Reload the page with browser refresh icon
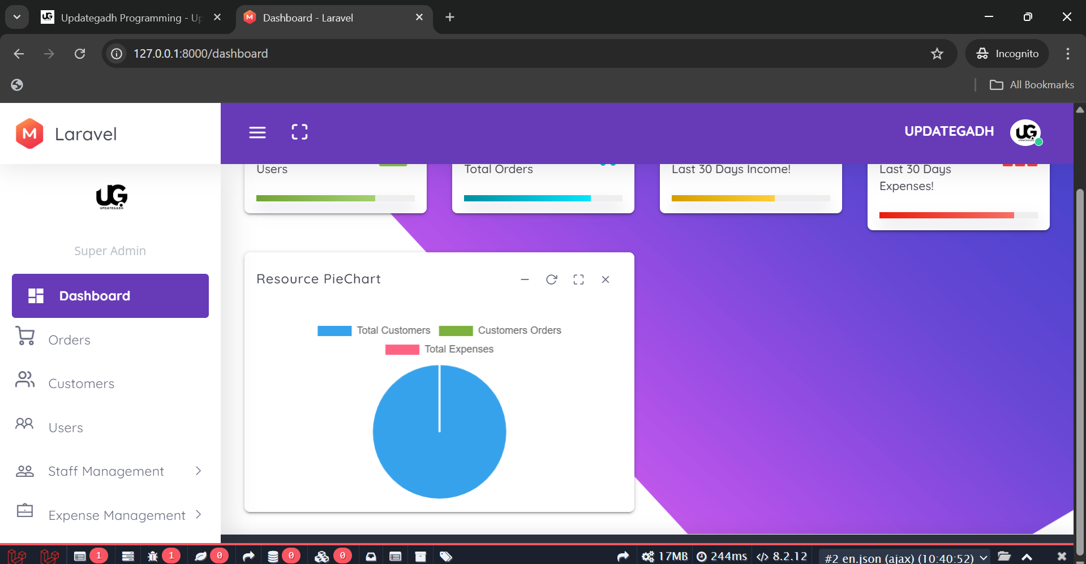The width and height of the screenshot is (1086, 564). click(80, 54)
